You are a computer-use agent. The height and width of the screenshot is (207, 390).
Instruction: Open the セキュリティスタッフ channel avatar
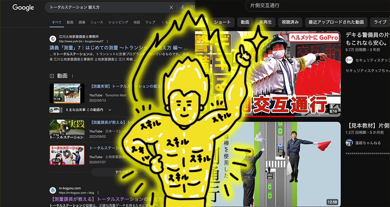[x=349, y=60]
